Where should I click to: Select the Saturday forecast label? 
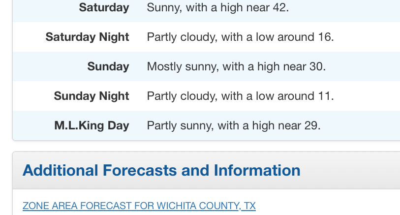(x=104, y=7)
